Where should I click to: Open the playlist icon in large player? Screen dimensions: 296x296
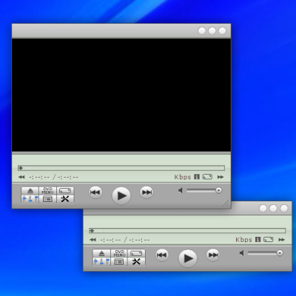coord(47,199)
